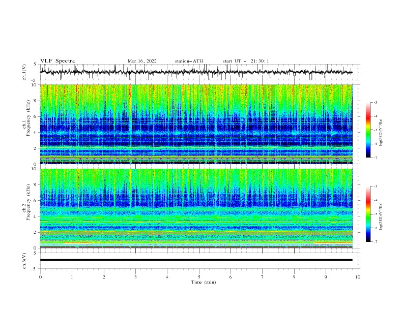
Task: Click the time axis tick label '8'
Action: click(x=294, y=277)
